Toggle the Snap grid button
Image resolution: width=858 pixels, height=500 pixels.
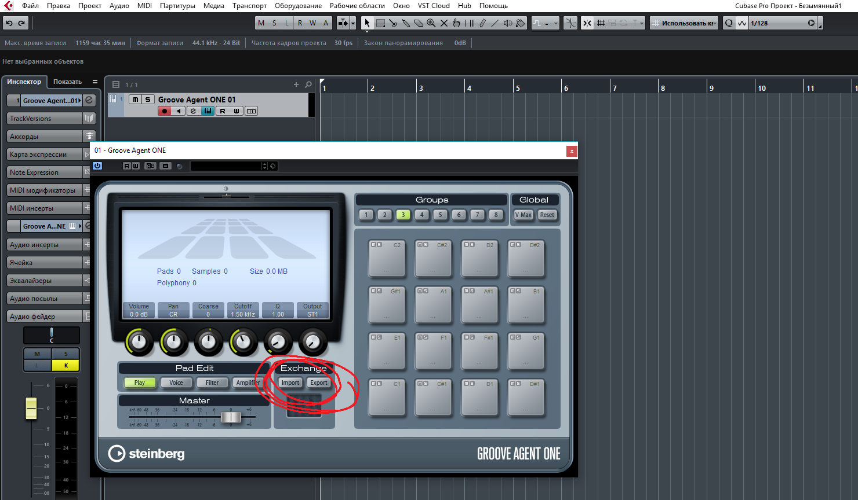(601, 23)
